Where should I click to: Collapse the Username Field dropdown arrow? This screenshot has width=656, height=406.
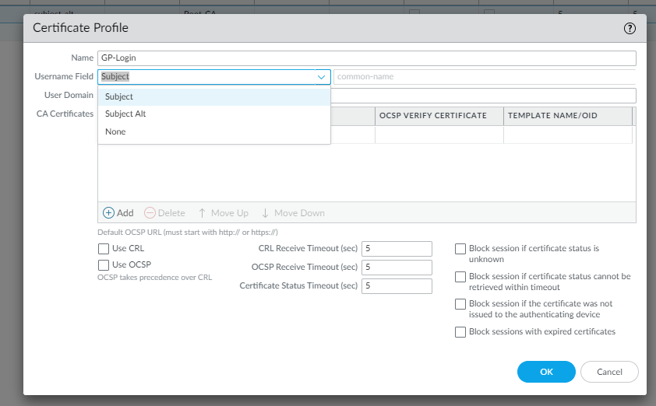(x=322, y=77)
